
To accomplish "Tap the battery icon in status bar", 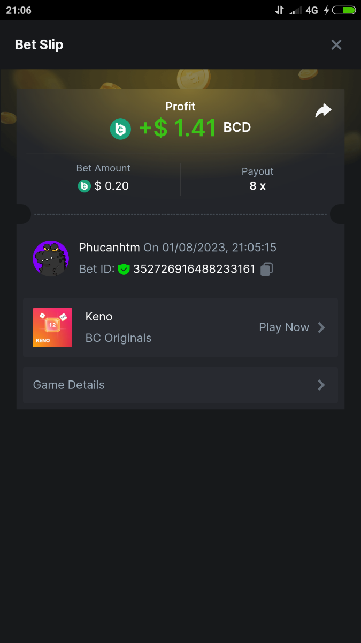I will tap(344, 10).
